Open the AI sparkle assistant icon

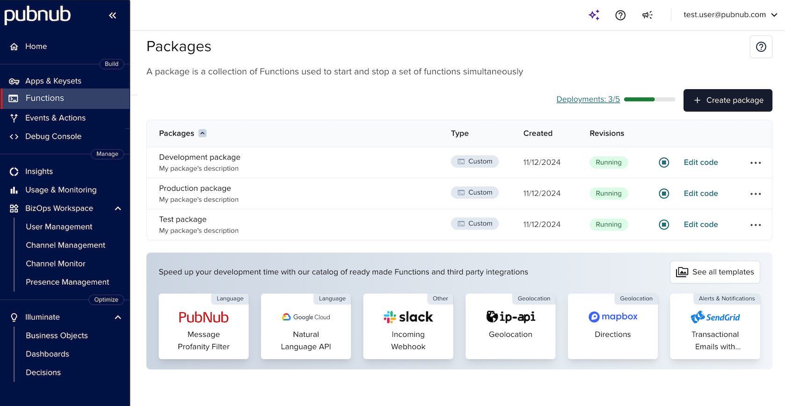[x=594, y=15]
